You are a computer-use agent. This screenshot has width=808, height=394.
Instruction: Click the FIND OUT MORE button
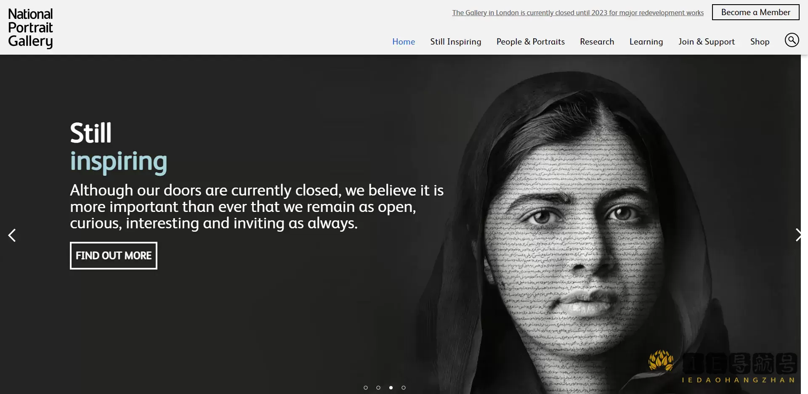pyautogui.click(x=114, y=256)
